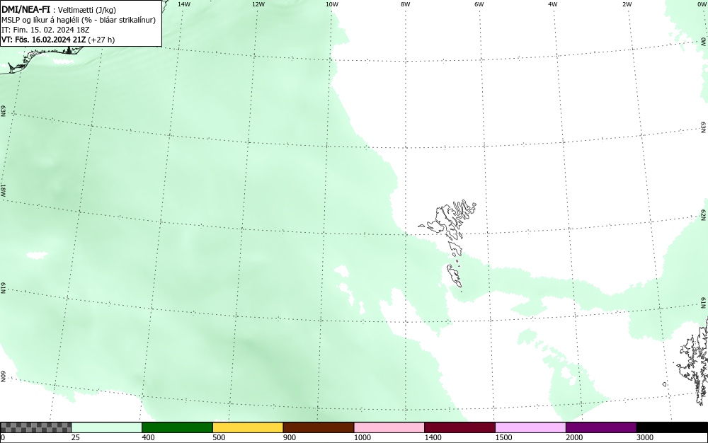This screenshot has height=443, width=708.
Task: Select the light purple 1500–2000 legend swatch
Action: click(530, 427)
